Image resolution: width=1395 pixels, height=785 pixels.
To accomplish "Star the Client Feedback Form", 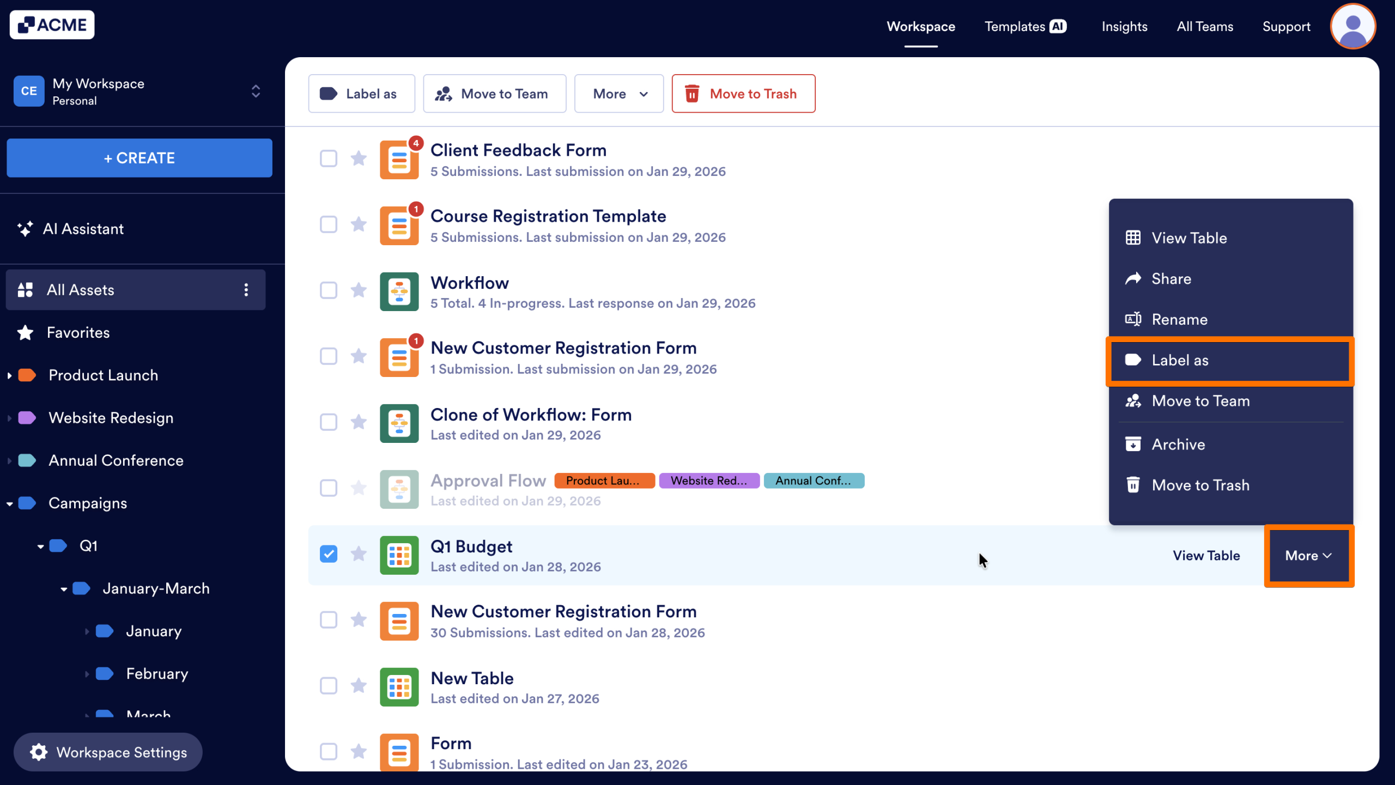I will pyautogui.click(x=359, y=159).
